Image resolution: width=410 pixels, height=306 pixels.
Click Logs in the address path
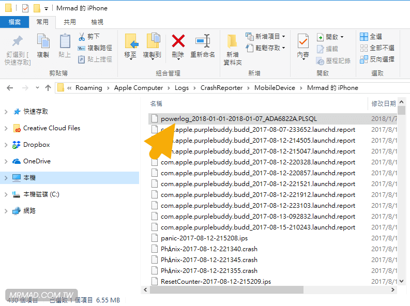point(181,88)
